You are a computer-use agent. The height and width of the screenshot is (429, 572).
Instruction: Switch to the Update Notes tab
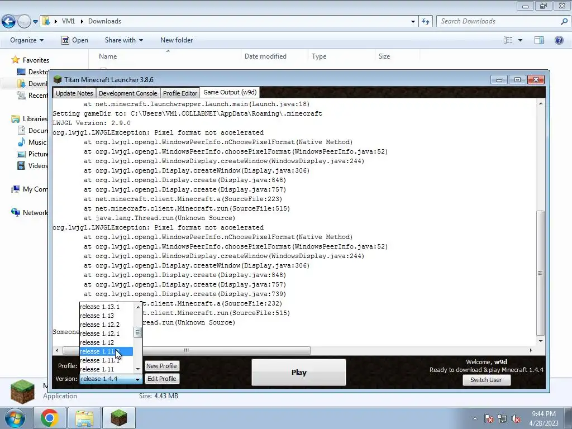[x=74, y=93]
